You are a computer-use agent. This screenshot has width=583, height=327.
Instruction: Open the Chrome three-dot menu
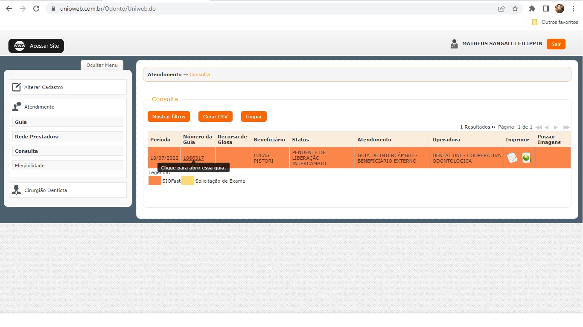click(573, 9)
